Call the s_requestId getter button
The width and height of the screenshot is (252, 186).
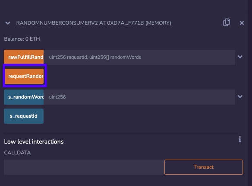coord(24,116)
